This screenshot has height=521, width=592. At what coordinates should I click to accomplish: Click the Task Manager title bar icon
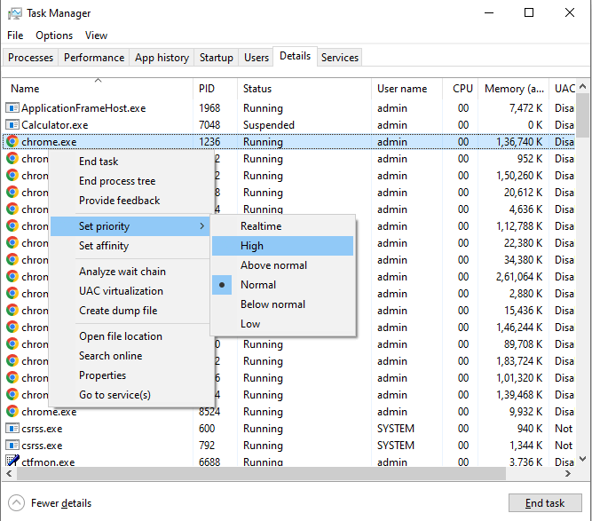15,13
